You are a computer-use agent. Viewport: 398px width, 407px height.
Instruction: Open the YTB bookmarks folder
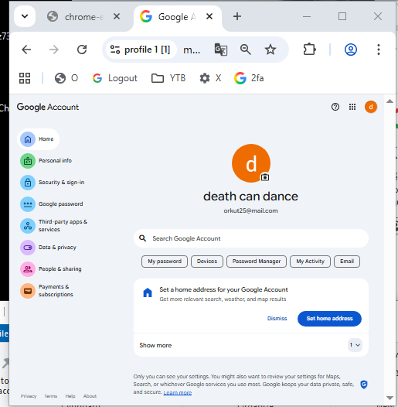[x=168, y=78]
